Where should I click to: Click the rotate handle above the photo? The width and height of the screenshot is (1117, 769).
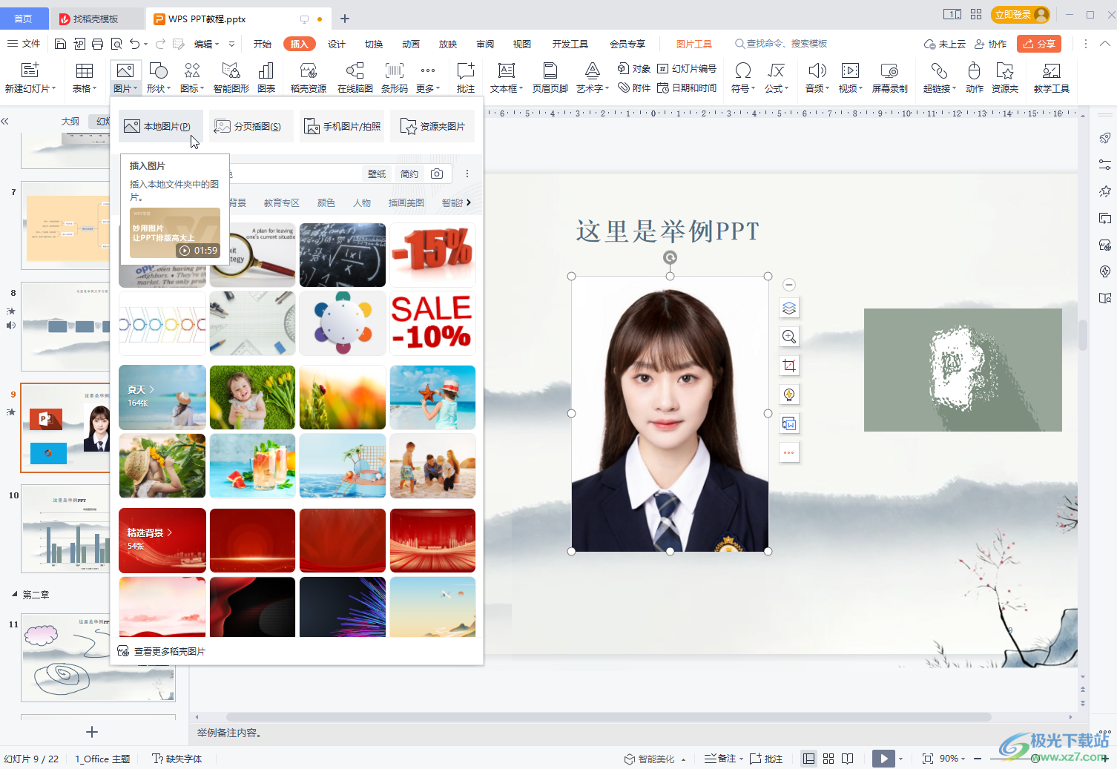point(670,257)
